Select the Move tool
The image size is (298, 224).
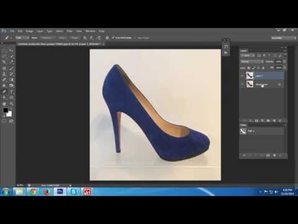[x=11, y=50]
